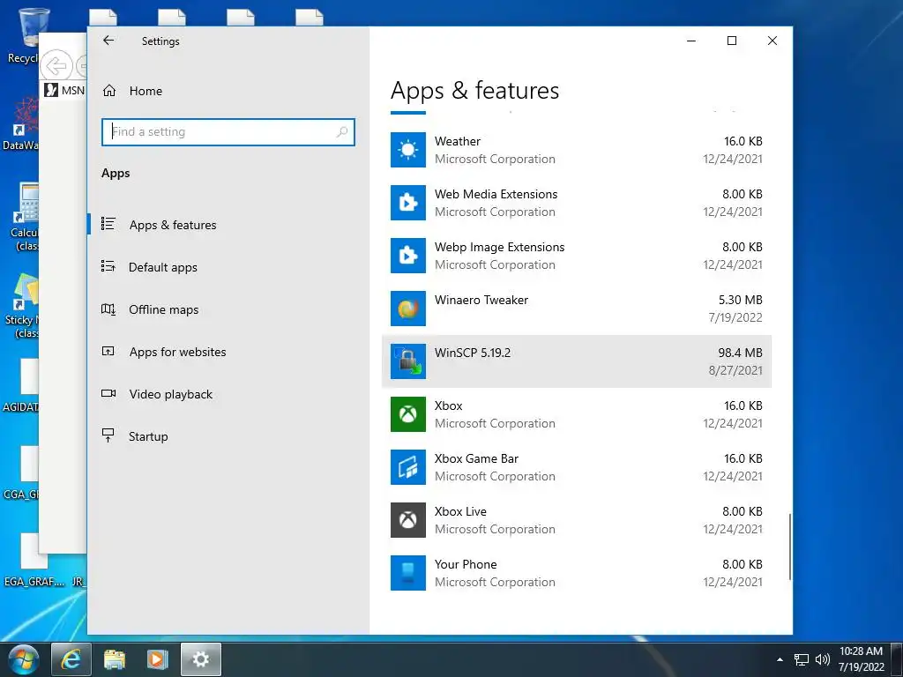Click the Winaero Tweaker app icon
903x677 pixels.
click(407, 309)
